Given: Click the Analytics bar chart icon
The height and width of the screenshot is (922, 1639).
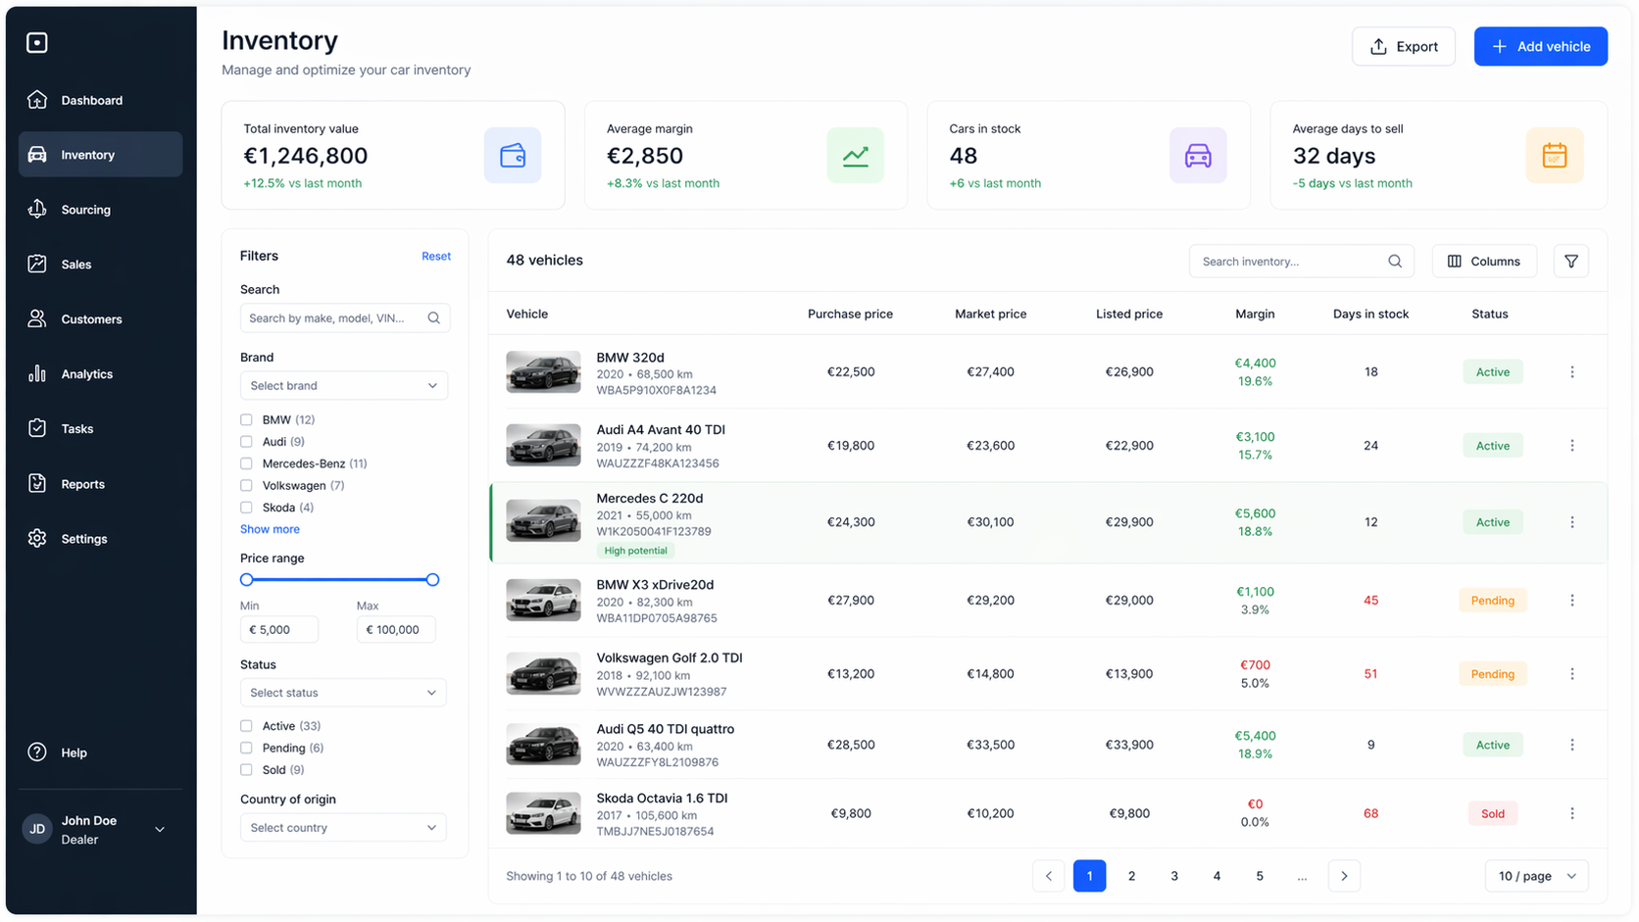Looking at the screenshot, I should [x=37, y=373].
